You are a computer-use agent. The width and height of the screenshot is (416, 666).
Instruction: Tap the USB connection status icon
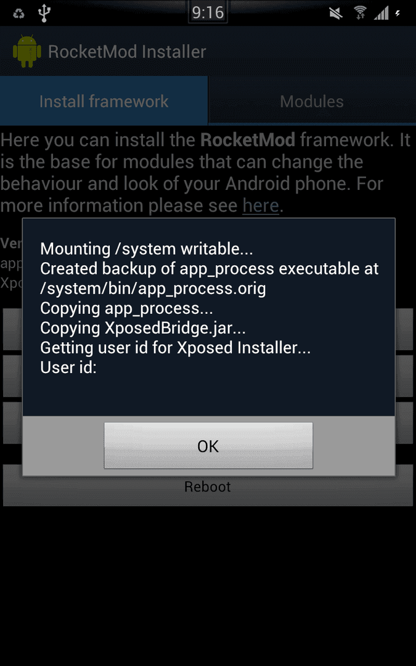click(44, 13)
